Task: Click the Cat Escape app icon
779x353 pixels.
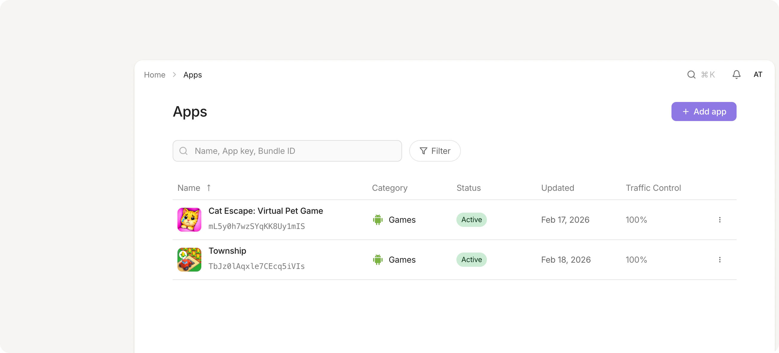Action: (189, 219)
